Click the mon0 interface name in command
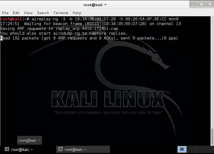 pos(173,19)
